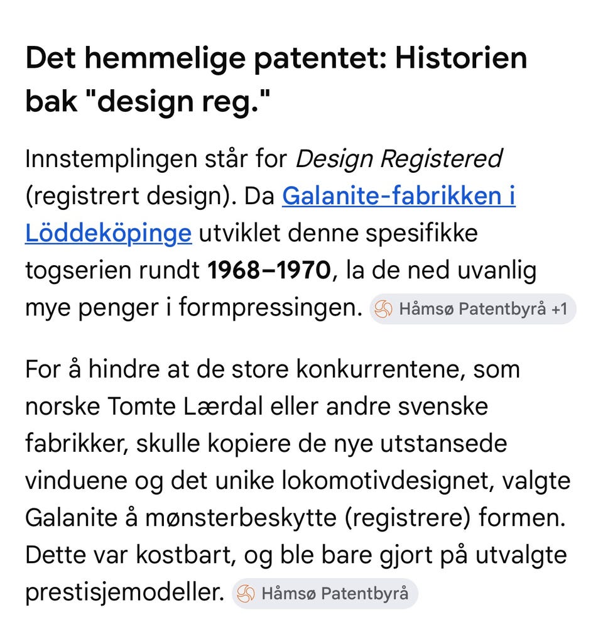Open the Håmsø Patentbyrå +1 source chip
The image size is (603, 639).
(472, 309)
